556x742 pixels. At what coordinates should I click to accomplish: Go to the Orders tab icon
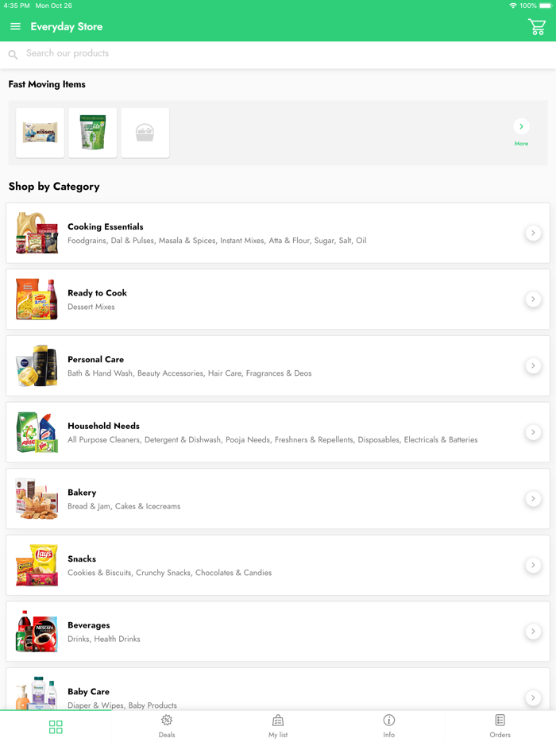[x=500, y=720]
